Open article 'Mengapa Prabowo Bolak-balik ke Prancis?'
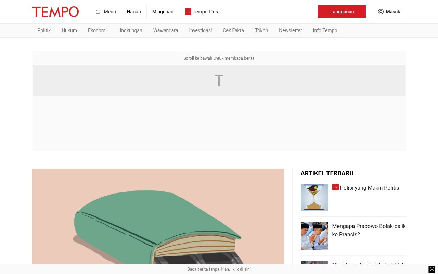 (x=369, y=230)
